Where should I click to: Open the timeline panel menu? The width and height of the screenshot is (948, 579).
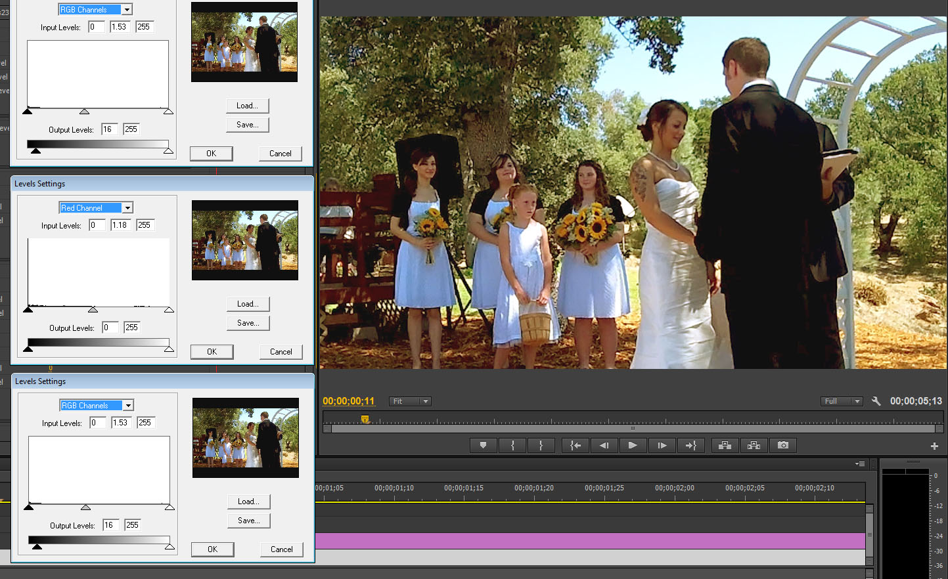860,463
